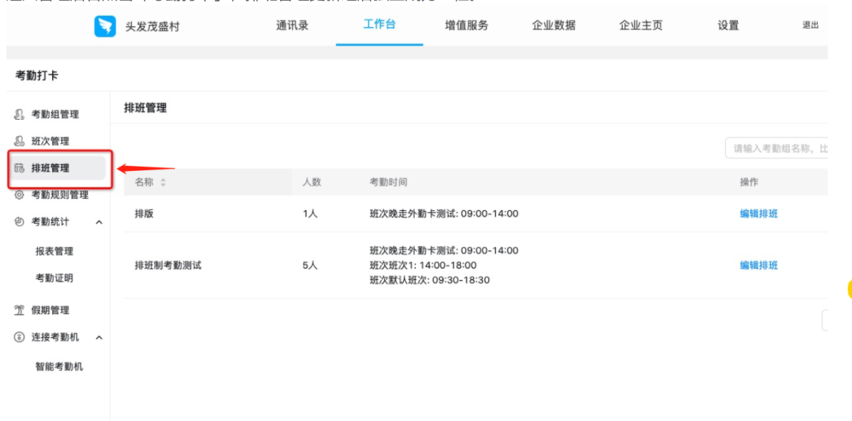The width and height of the screenshot is (852, 421).
Task: Click 编辑排班 for 排班制考勤测试
Action: pyautogui.click(x=757, y=265)
